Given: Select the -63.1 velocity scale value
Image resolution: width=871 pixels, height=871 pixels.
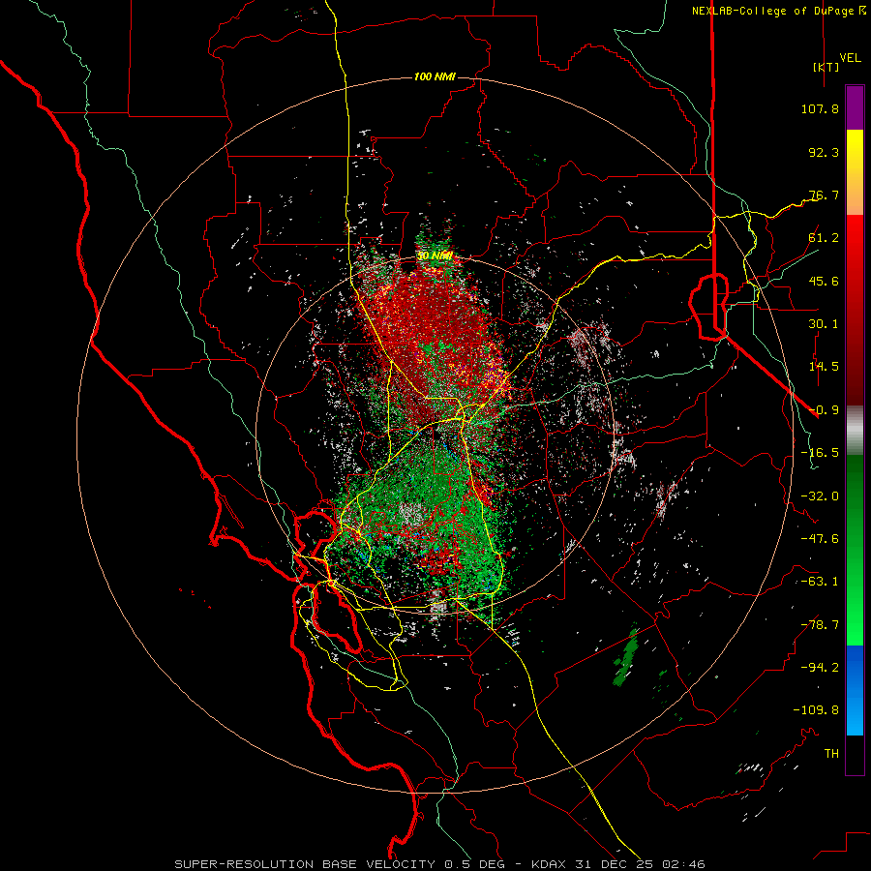Looking at the screenshot, I should (820, 582).
